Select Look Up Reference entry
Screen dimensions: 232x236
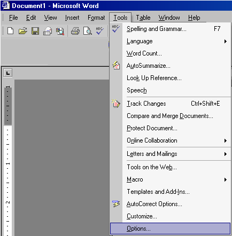(x=170, y=78)
